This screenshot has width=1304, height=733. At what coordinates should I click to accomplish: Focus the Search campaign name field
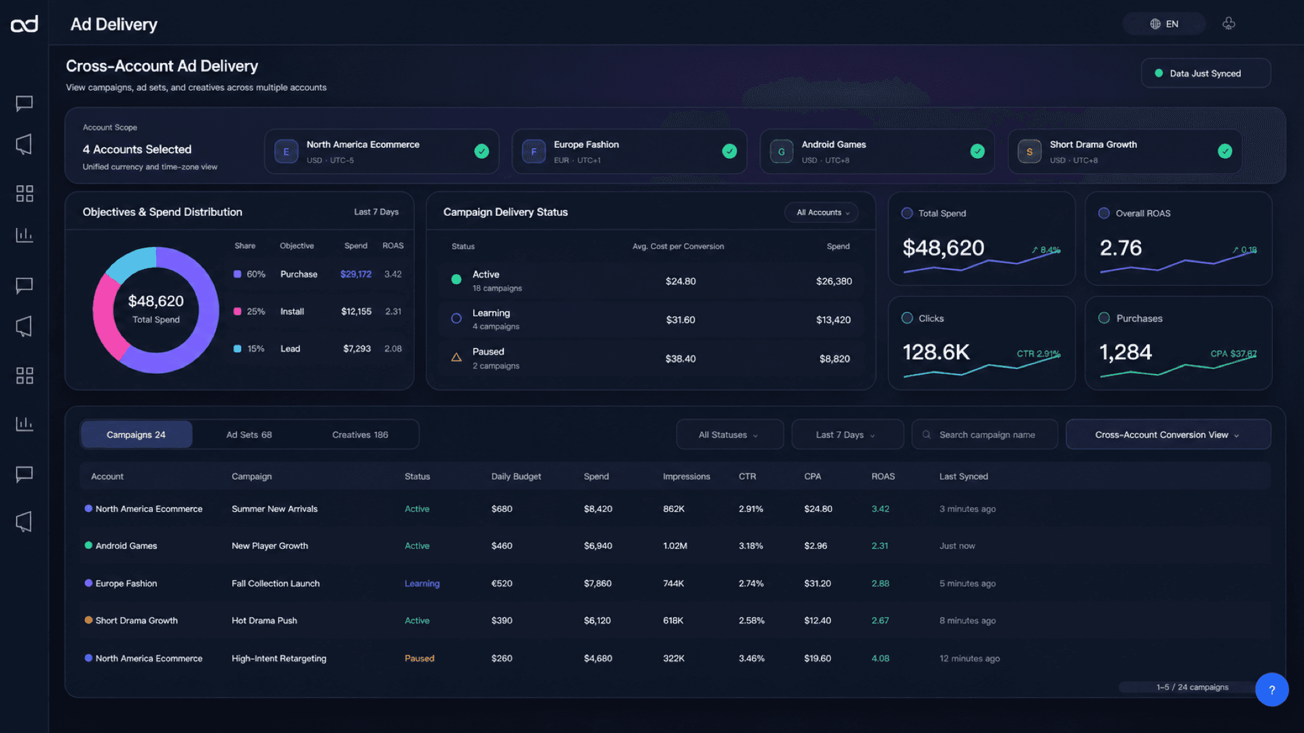coord(985,434)
